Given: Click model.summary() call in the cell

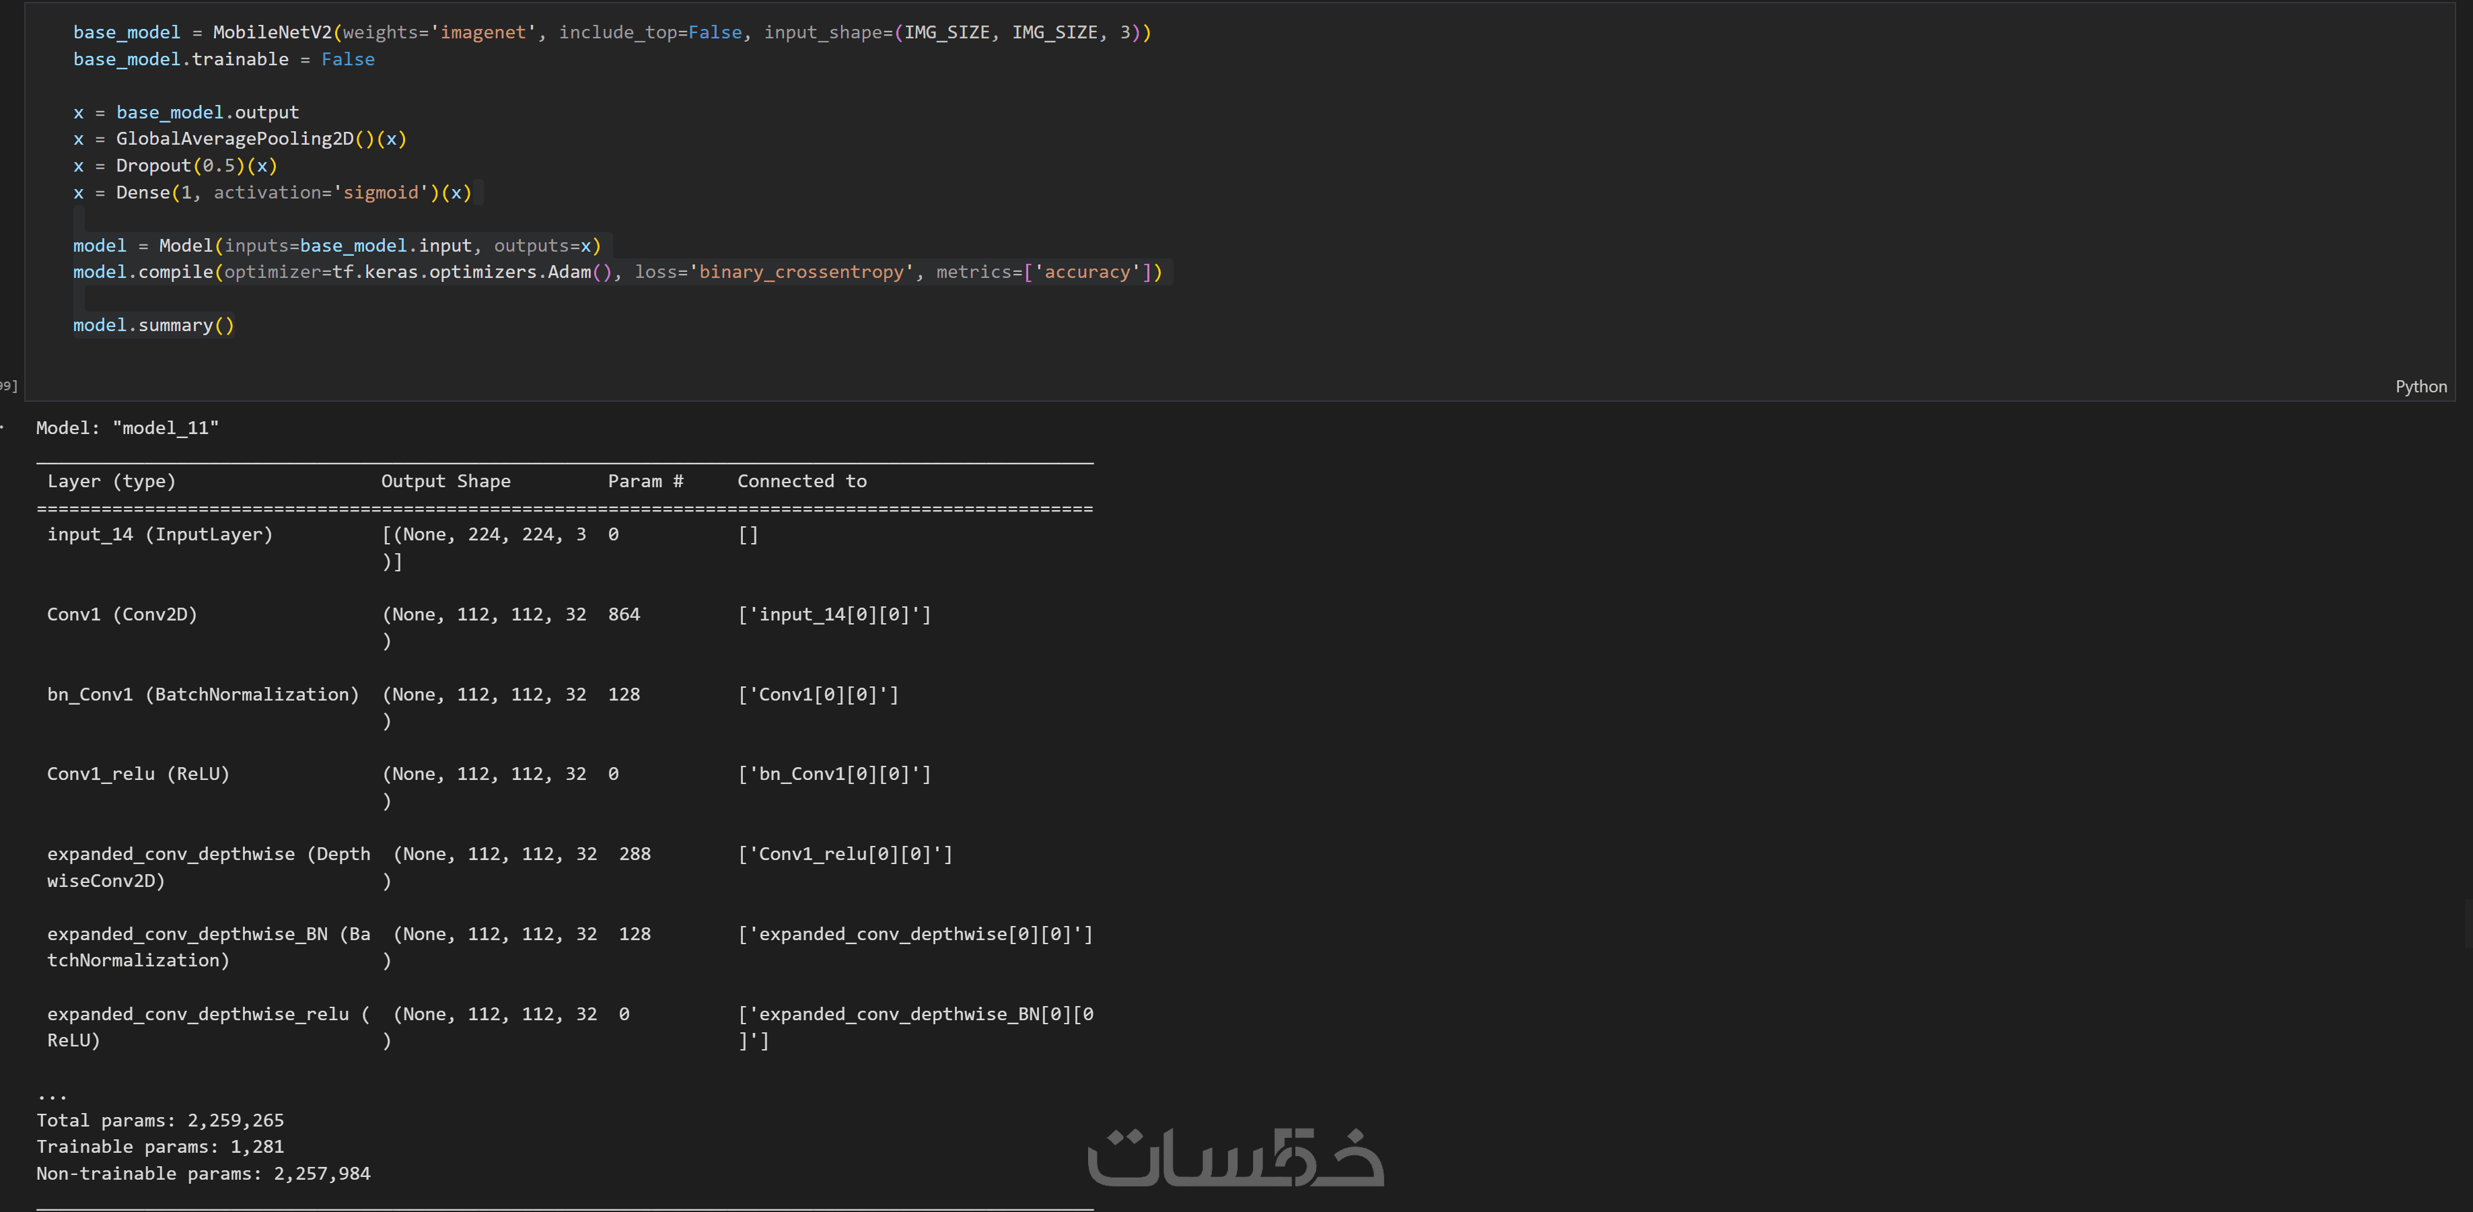Looking at the screenshot, I should click(x=153, y=326).
